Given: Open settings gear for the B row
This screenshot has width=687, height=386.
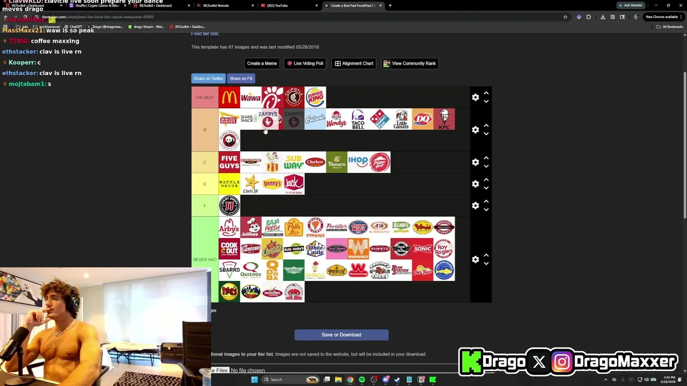Looking at the screenshot, I should (x=476, y=130).
